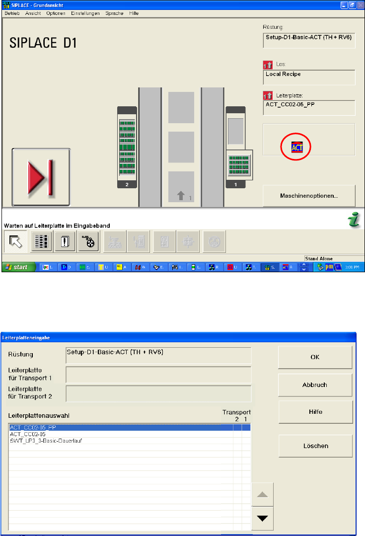
Task: Select SWT_LP3_3-Basic-Dauerlauf in board list
Action: (x=130, y=441)
